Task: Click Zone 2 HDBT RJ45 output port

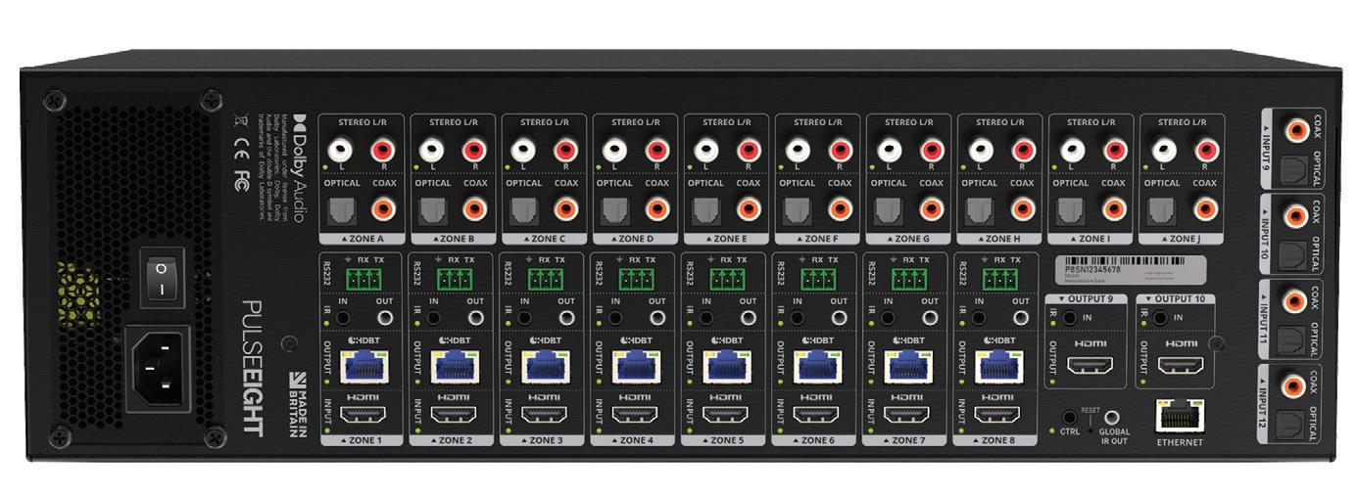Action: coord(455,368)
